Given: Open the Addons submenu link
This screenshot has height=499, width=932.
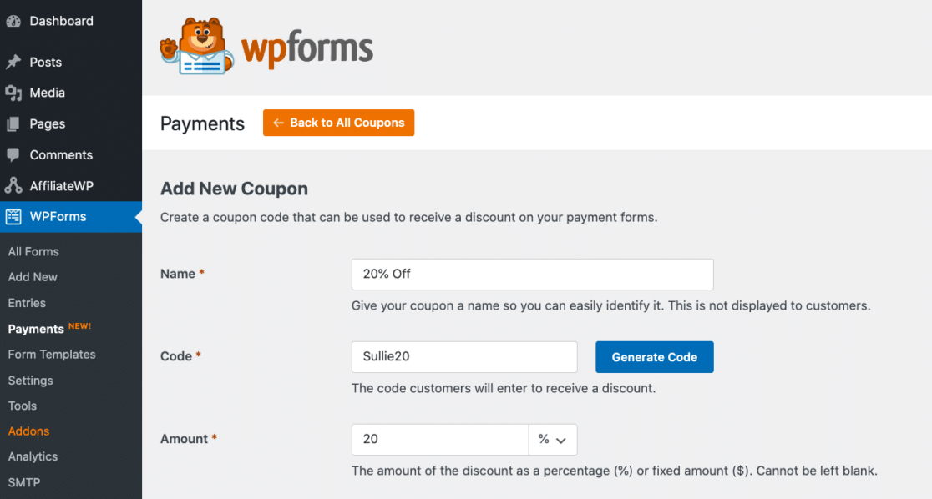Looking at the screenshot, I should (x=28, y=431).
